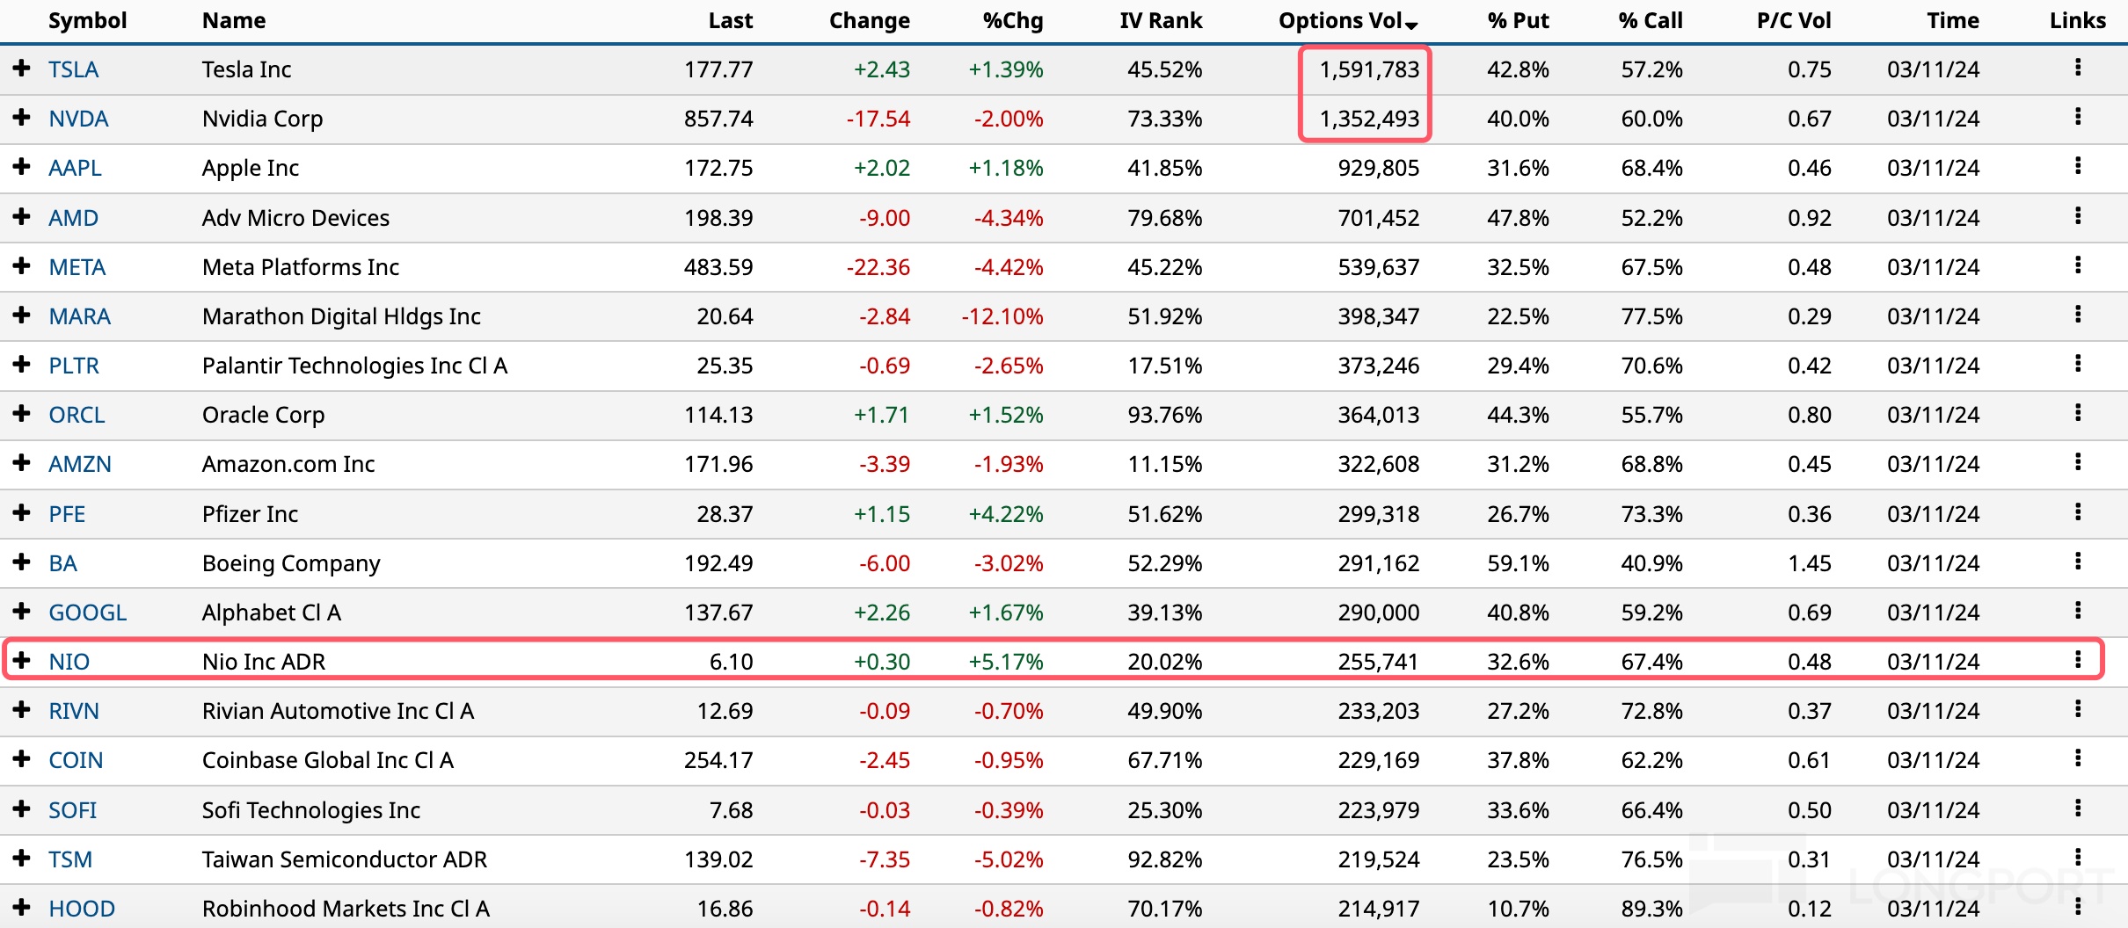The height and width of the screenshot is (928, 2128).
Task: Click the AMZN ticker link
Action: coord(80,464)
